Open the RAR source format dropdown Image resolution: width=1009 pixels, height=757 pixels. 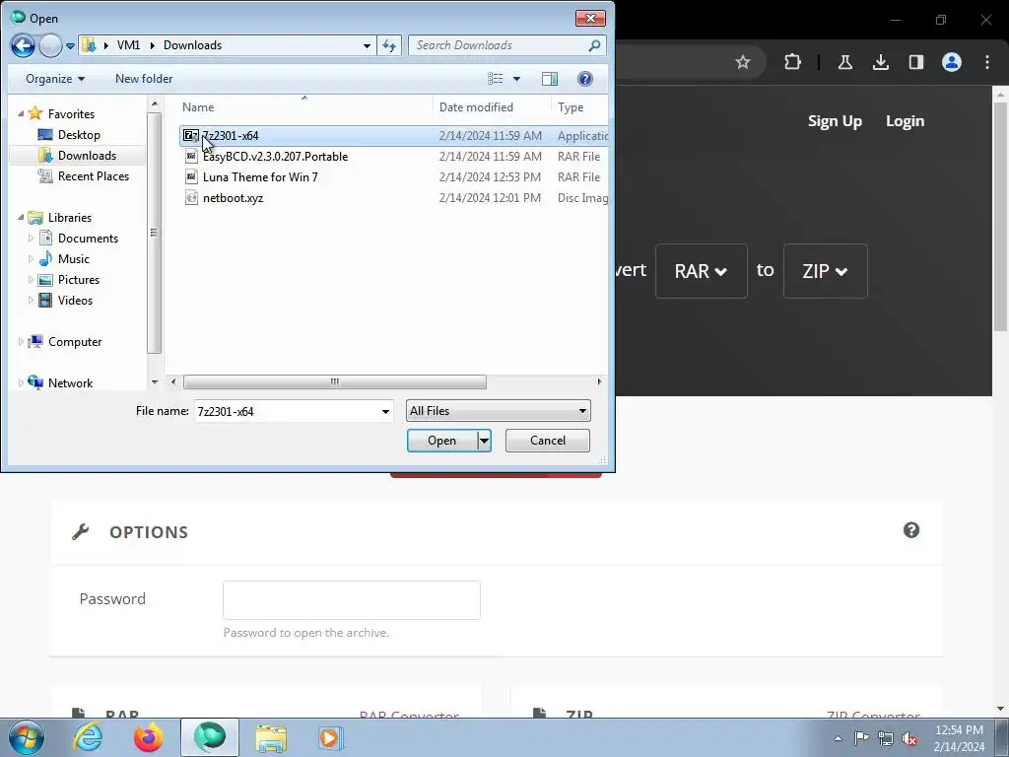[701, 271]
